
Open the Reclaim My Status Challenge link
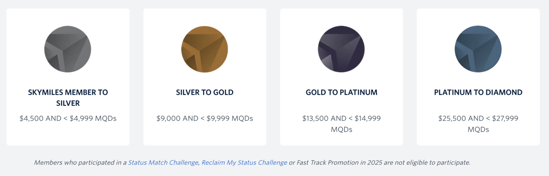click(x=244, y=163)
